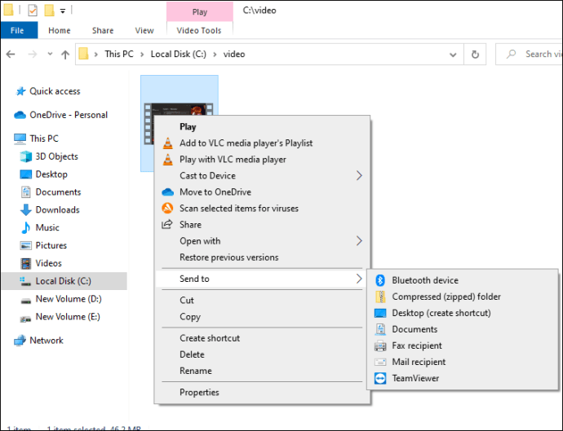Click the Compressed (zipped) folder icon
This screenshot has height=431, width=563.
point(380,297)
